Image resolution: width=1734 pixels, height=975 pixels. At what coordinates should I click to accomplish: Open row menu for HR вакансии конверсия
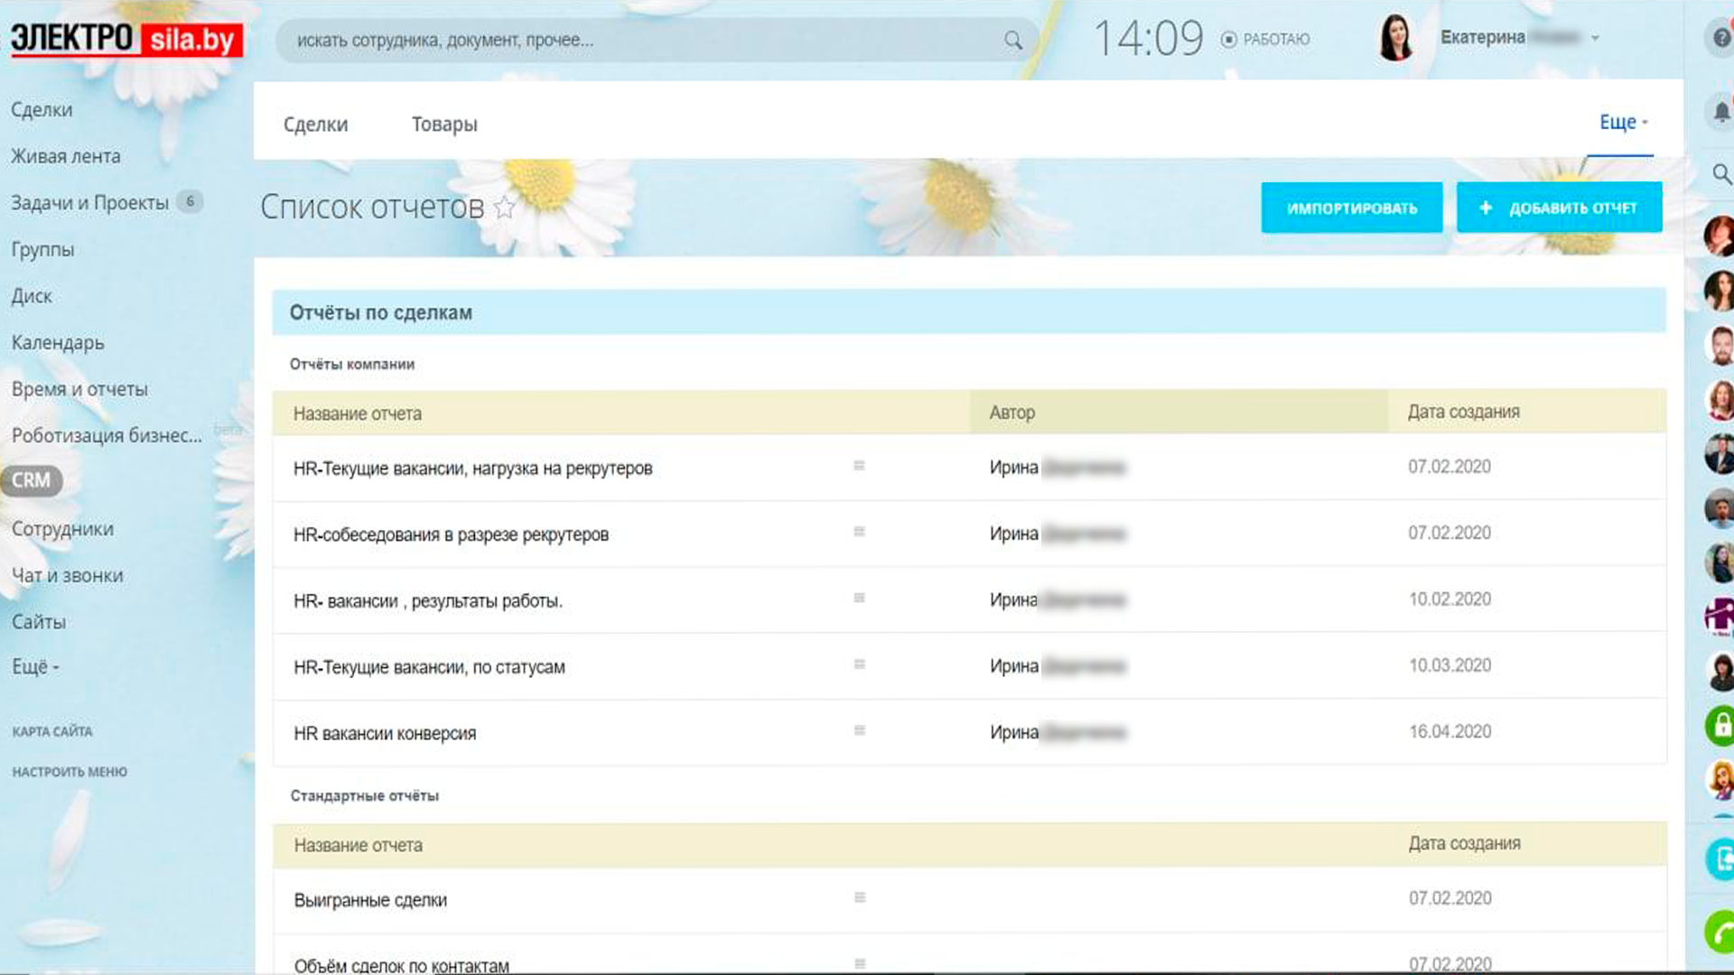[859, 730]
